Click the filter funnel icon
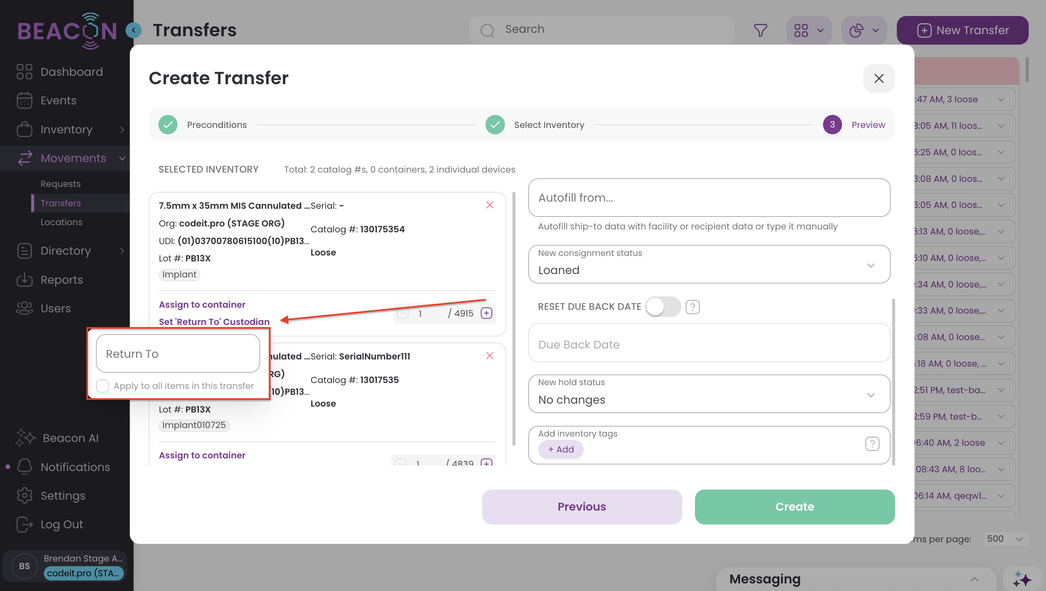Image resolution: width=1046 pixels, height=591 pixels. click(x=760, y=30)
